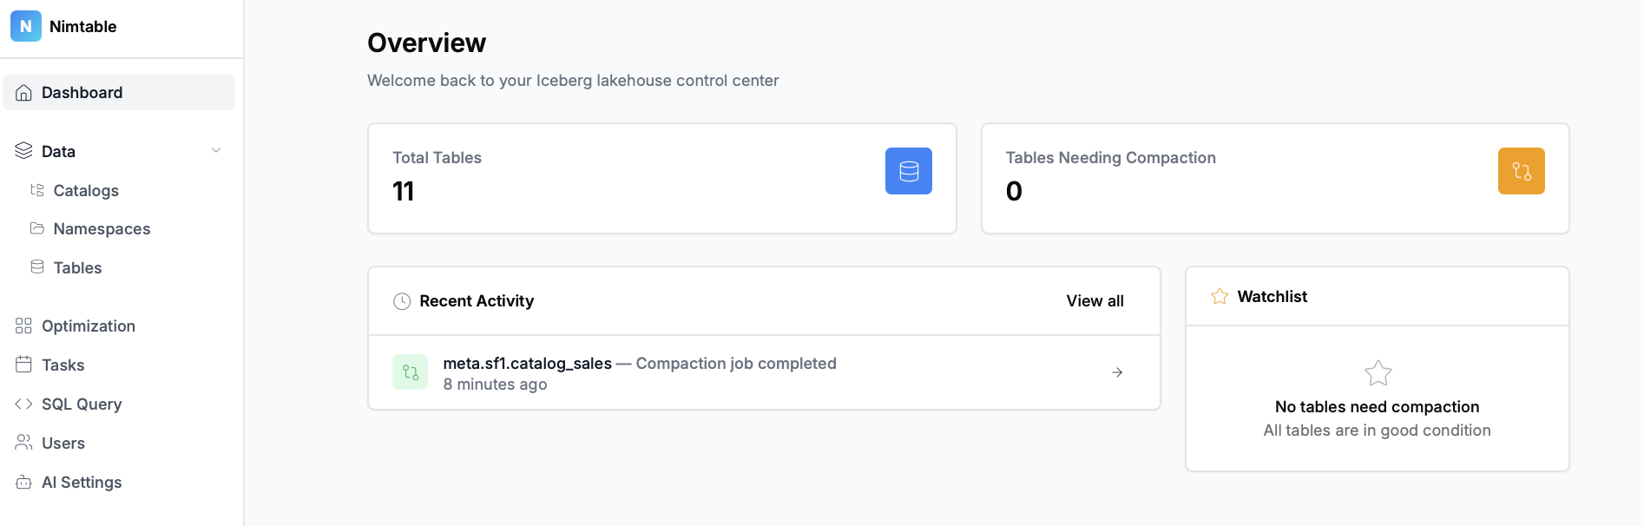Open the Users management page

click(63, 444)
